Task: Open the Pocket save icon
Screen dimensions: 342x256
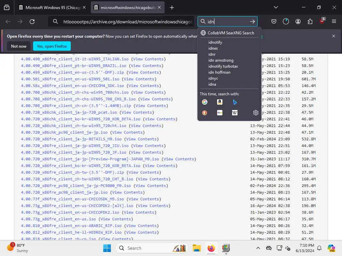Action: click(274, 21)
